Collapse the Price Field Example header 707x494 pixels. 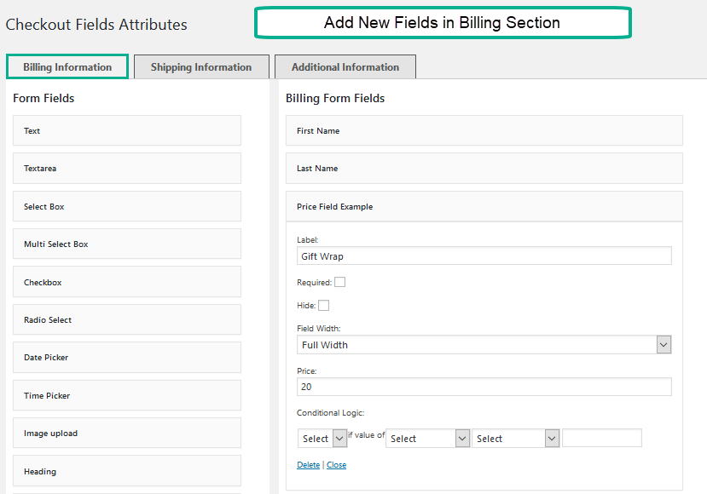pyautogui.click(x=484, y=207)
